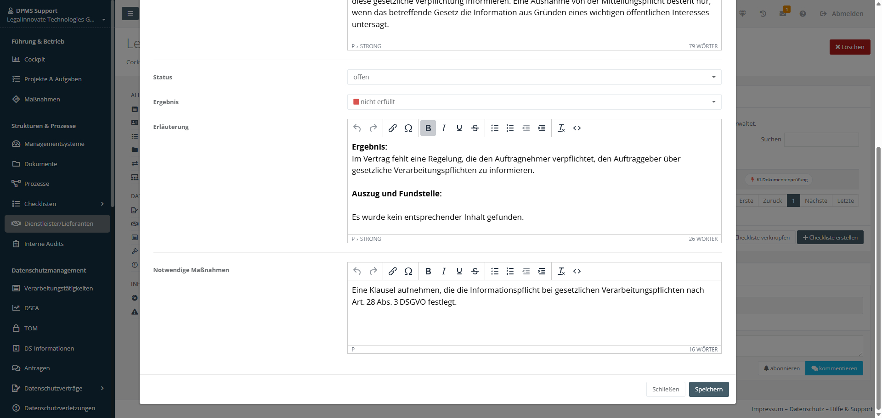Open Verarbeitungstätigkeiten in the sidebar

tap(58, 288)
